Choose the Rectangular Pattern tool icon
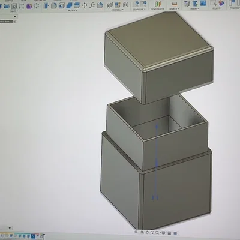The image size is (240, 240). [22, 6]
